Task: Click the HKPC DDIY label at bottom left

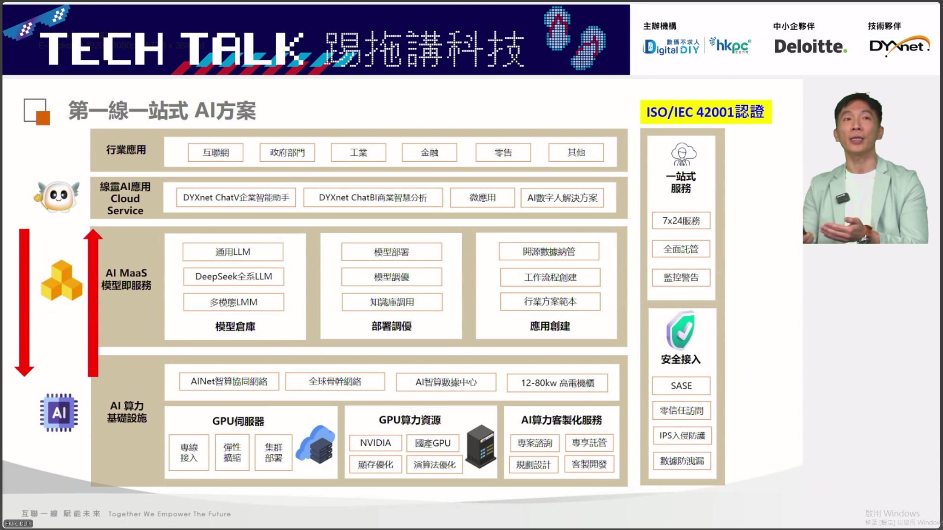Action: tap(18, 523)
